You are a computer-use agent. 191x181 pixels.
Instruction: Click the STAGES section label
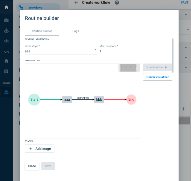coord(29,141)
